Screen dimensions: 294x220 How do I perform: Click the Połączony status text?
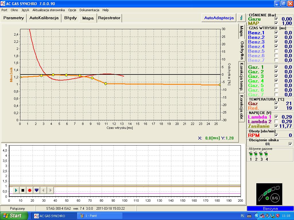click(x=18, y=209)
